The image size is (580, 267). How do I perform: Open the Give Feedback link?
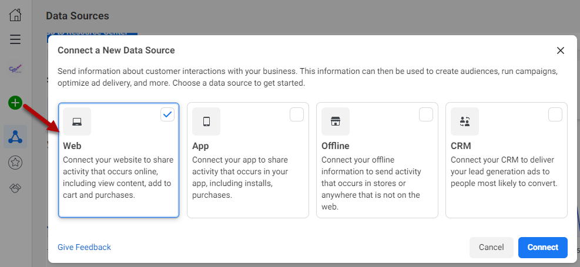pyautogui.click(x=85, y=247)
